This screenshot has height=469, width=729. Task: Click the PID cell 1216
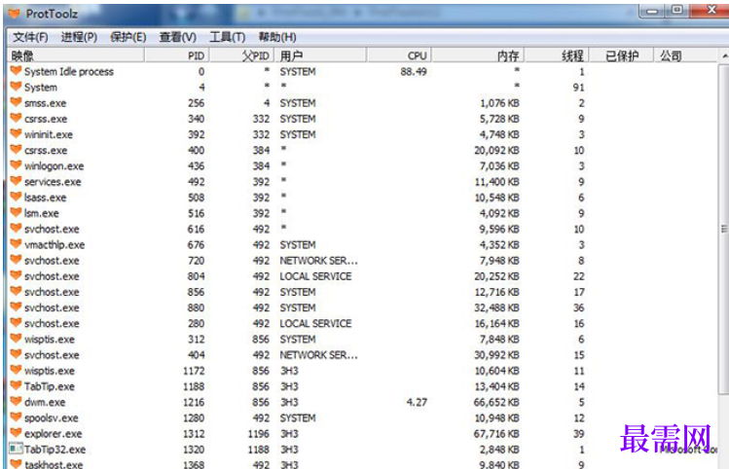194,403
